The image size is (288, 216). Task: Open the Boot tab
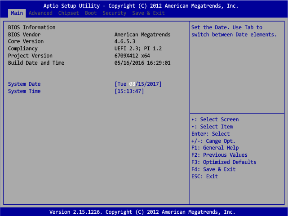coord(91,13)
